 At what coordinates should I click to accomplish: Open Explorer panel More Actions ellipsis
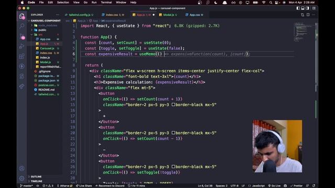(58, 15)
